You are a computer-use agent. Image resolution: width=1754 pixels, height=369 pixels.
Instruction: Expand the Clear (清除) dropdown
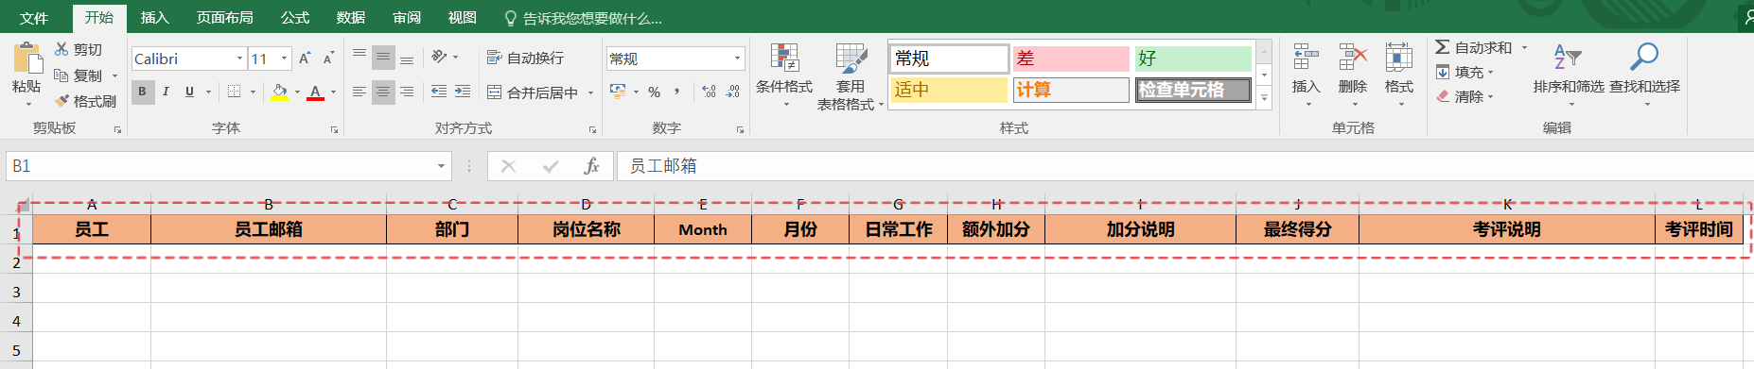(1490, 96)
